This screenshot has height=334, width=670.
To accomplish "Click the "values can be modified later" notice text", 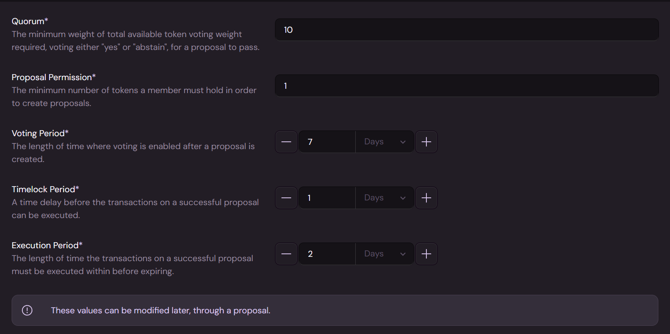I will coord(160,310).
